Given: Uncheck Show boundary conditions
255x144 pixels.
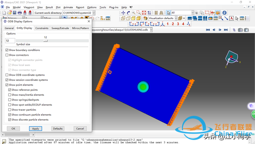Looking at the screenshot, I should (x=7, y=50).
